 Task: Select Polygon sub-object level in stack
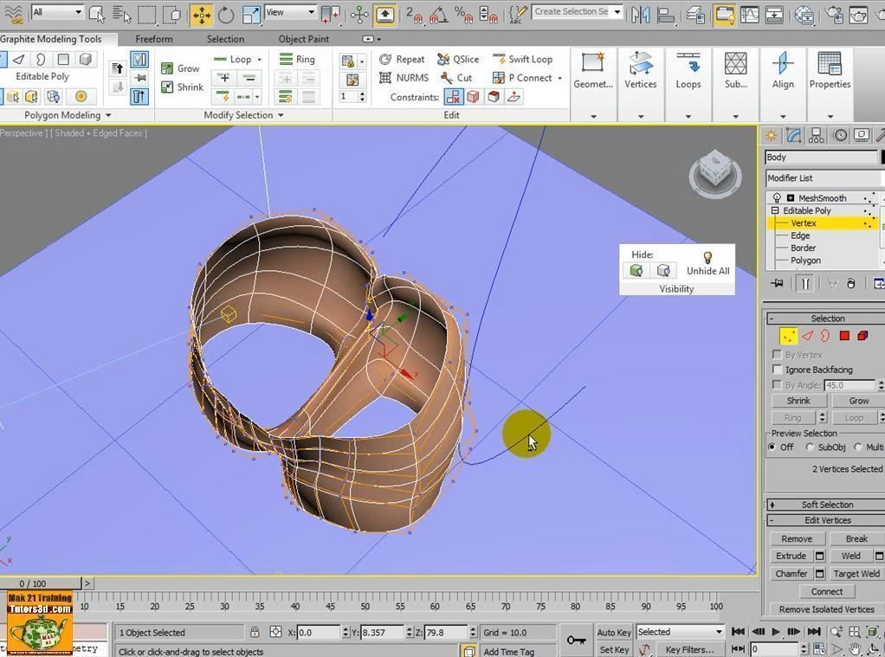(x=805, y=261)
